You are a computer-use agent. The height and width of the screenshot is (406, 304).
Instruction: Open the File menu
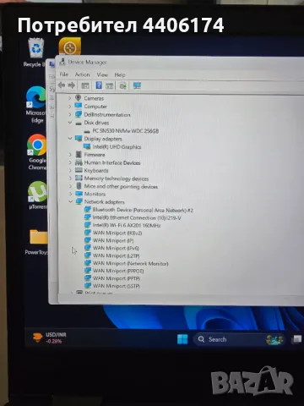64,74
